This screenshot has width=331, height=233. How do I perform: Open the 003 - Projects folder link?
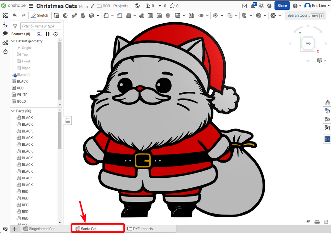(x=113, y=6)
